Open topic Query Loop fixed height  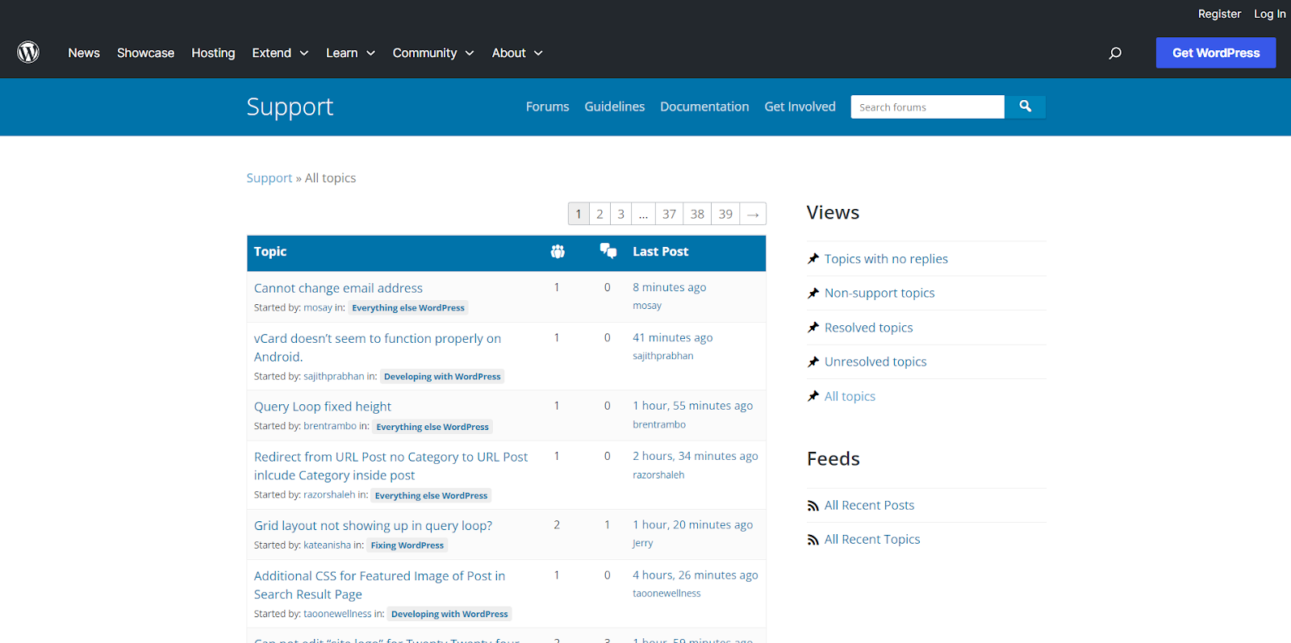click(323, 407)
